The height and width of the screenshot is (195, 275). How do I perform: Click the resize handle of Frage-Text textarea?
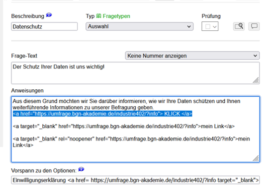coord(256,80)
